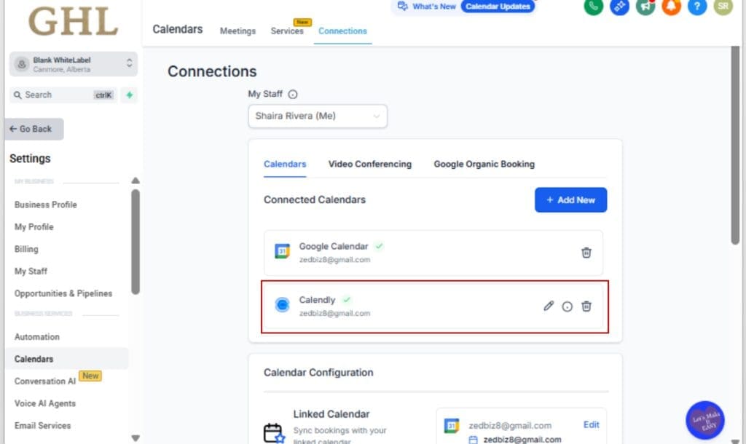The height and width of the screenshot is (444, 746).
Task: Click Edit link for linked calendar
Action: (591, 424)
